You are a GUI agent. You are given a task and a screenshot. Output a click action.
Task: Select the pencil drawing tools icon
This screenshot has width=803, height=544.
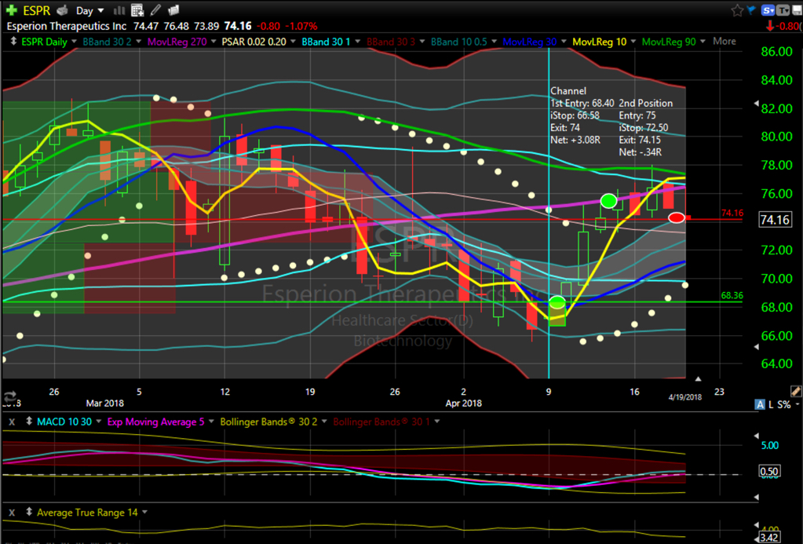[155, 10]
